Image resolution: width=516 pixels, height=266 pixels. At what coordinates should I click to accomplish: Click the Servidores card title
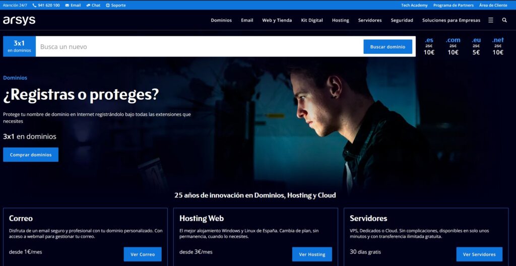click(368, 218)
